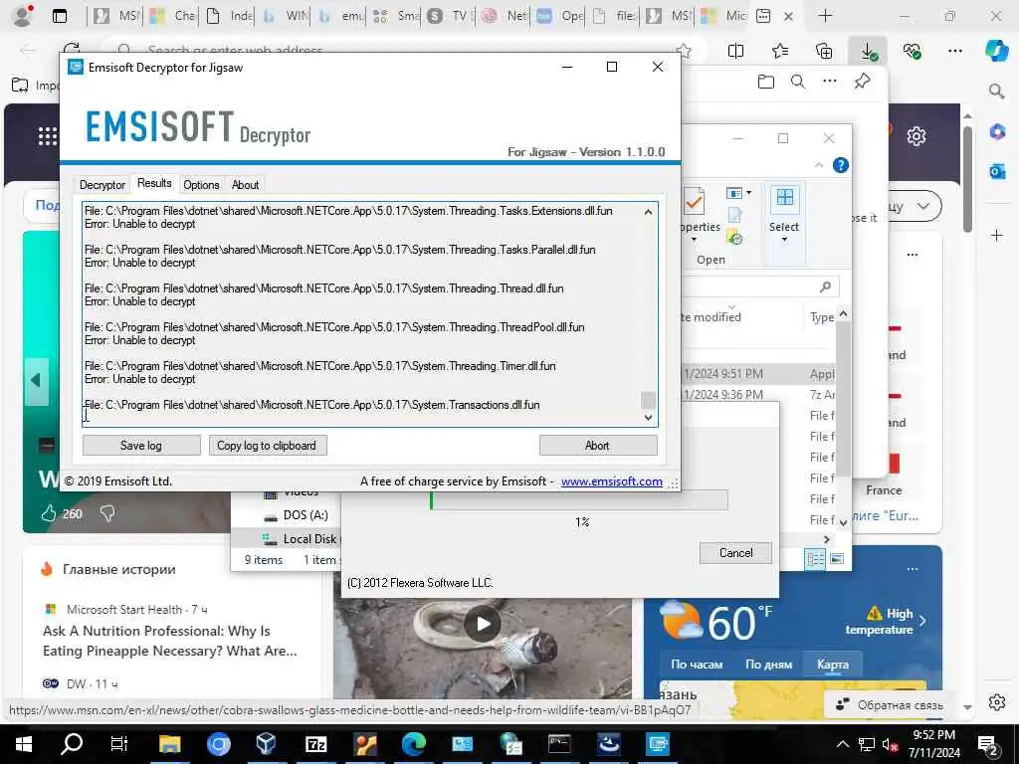Switch weather widget to По часам

[696, 664]
